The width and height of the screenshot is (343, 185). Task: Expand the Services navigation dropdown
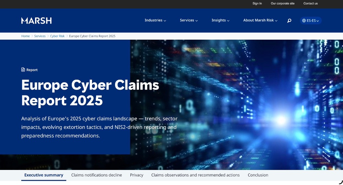(189, 20)
